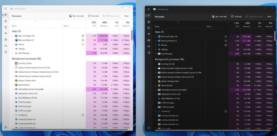Click AcroTray process icon in light window
Screen dimensions: 277x136
16,63
